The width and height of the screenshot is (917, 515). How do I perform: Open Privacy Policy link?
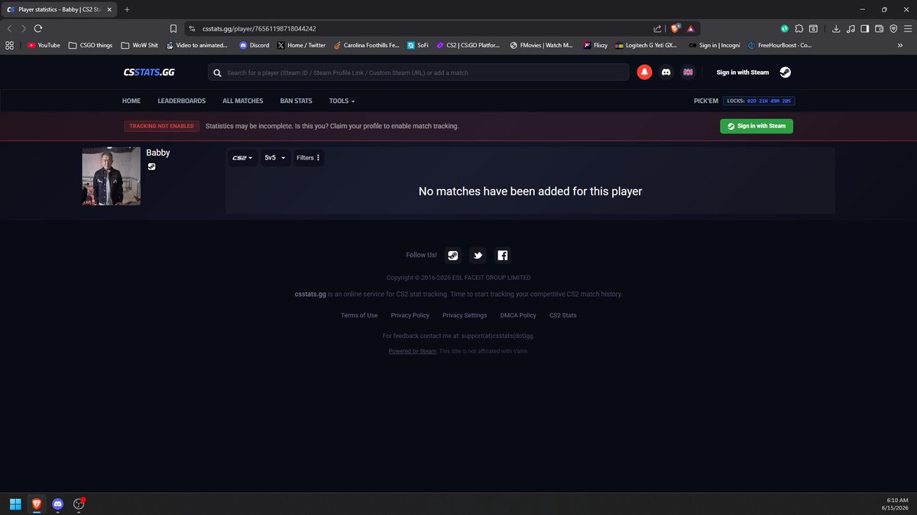click(x=410, y=315)
